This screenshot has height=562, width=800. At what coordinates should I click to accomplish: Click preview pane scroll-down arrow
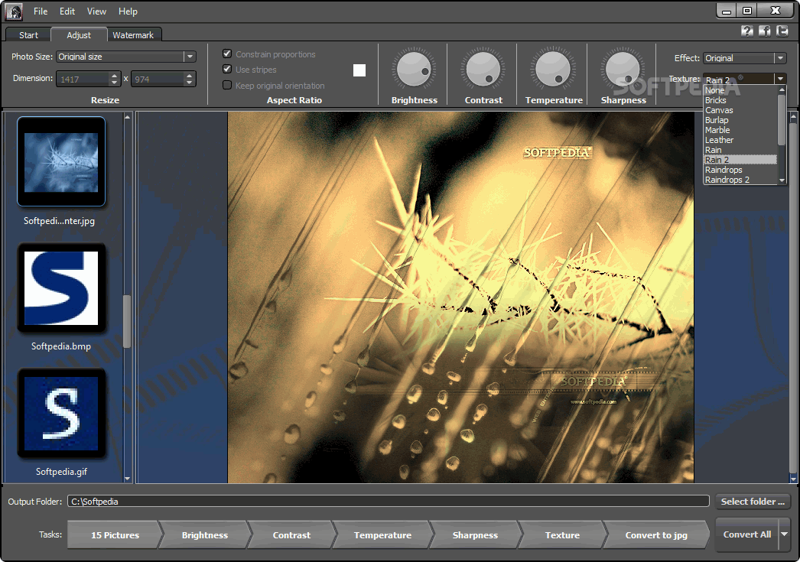793,479
